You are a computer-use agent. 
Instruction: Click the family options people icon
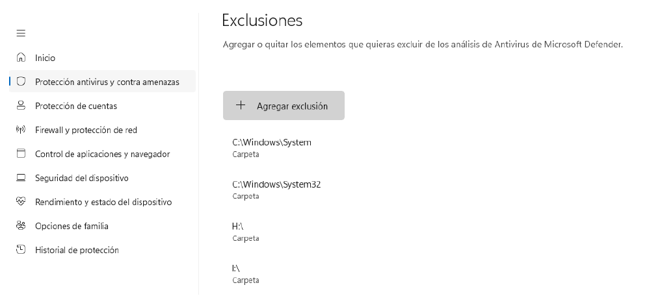[21, 226]
